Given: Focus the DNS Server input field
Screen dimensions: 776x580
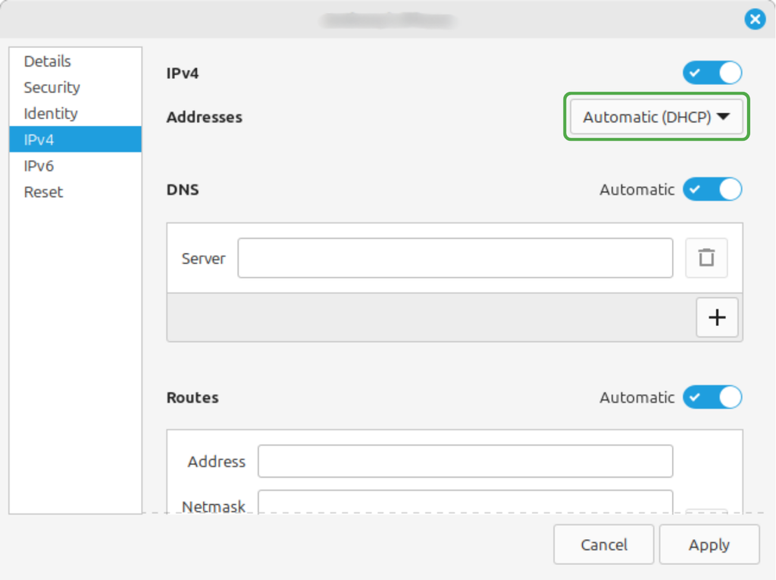Looking at the screenshot, I should click(x=455, y=258).
